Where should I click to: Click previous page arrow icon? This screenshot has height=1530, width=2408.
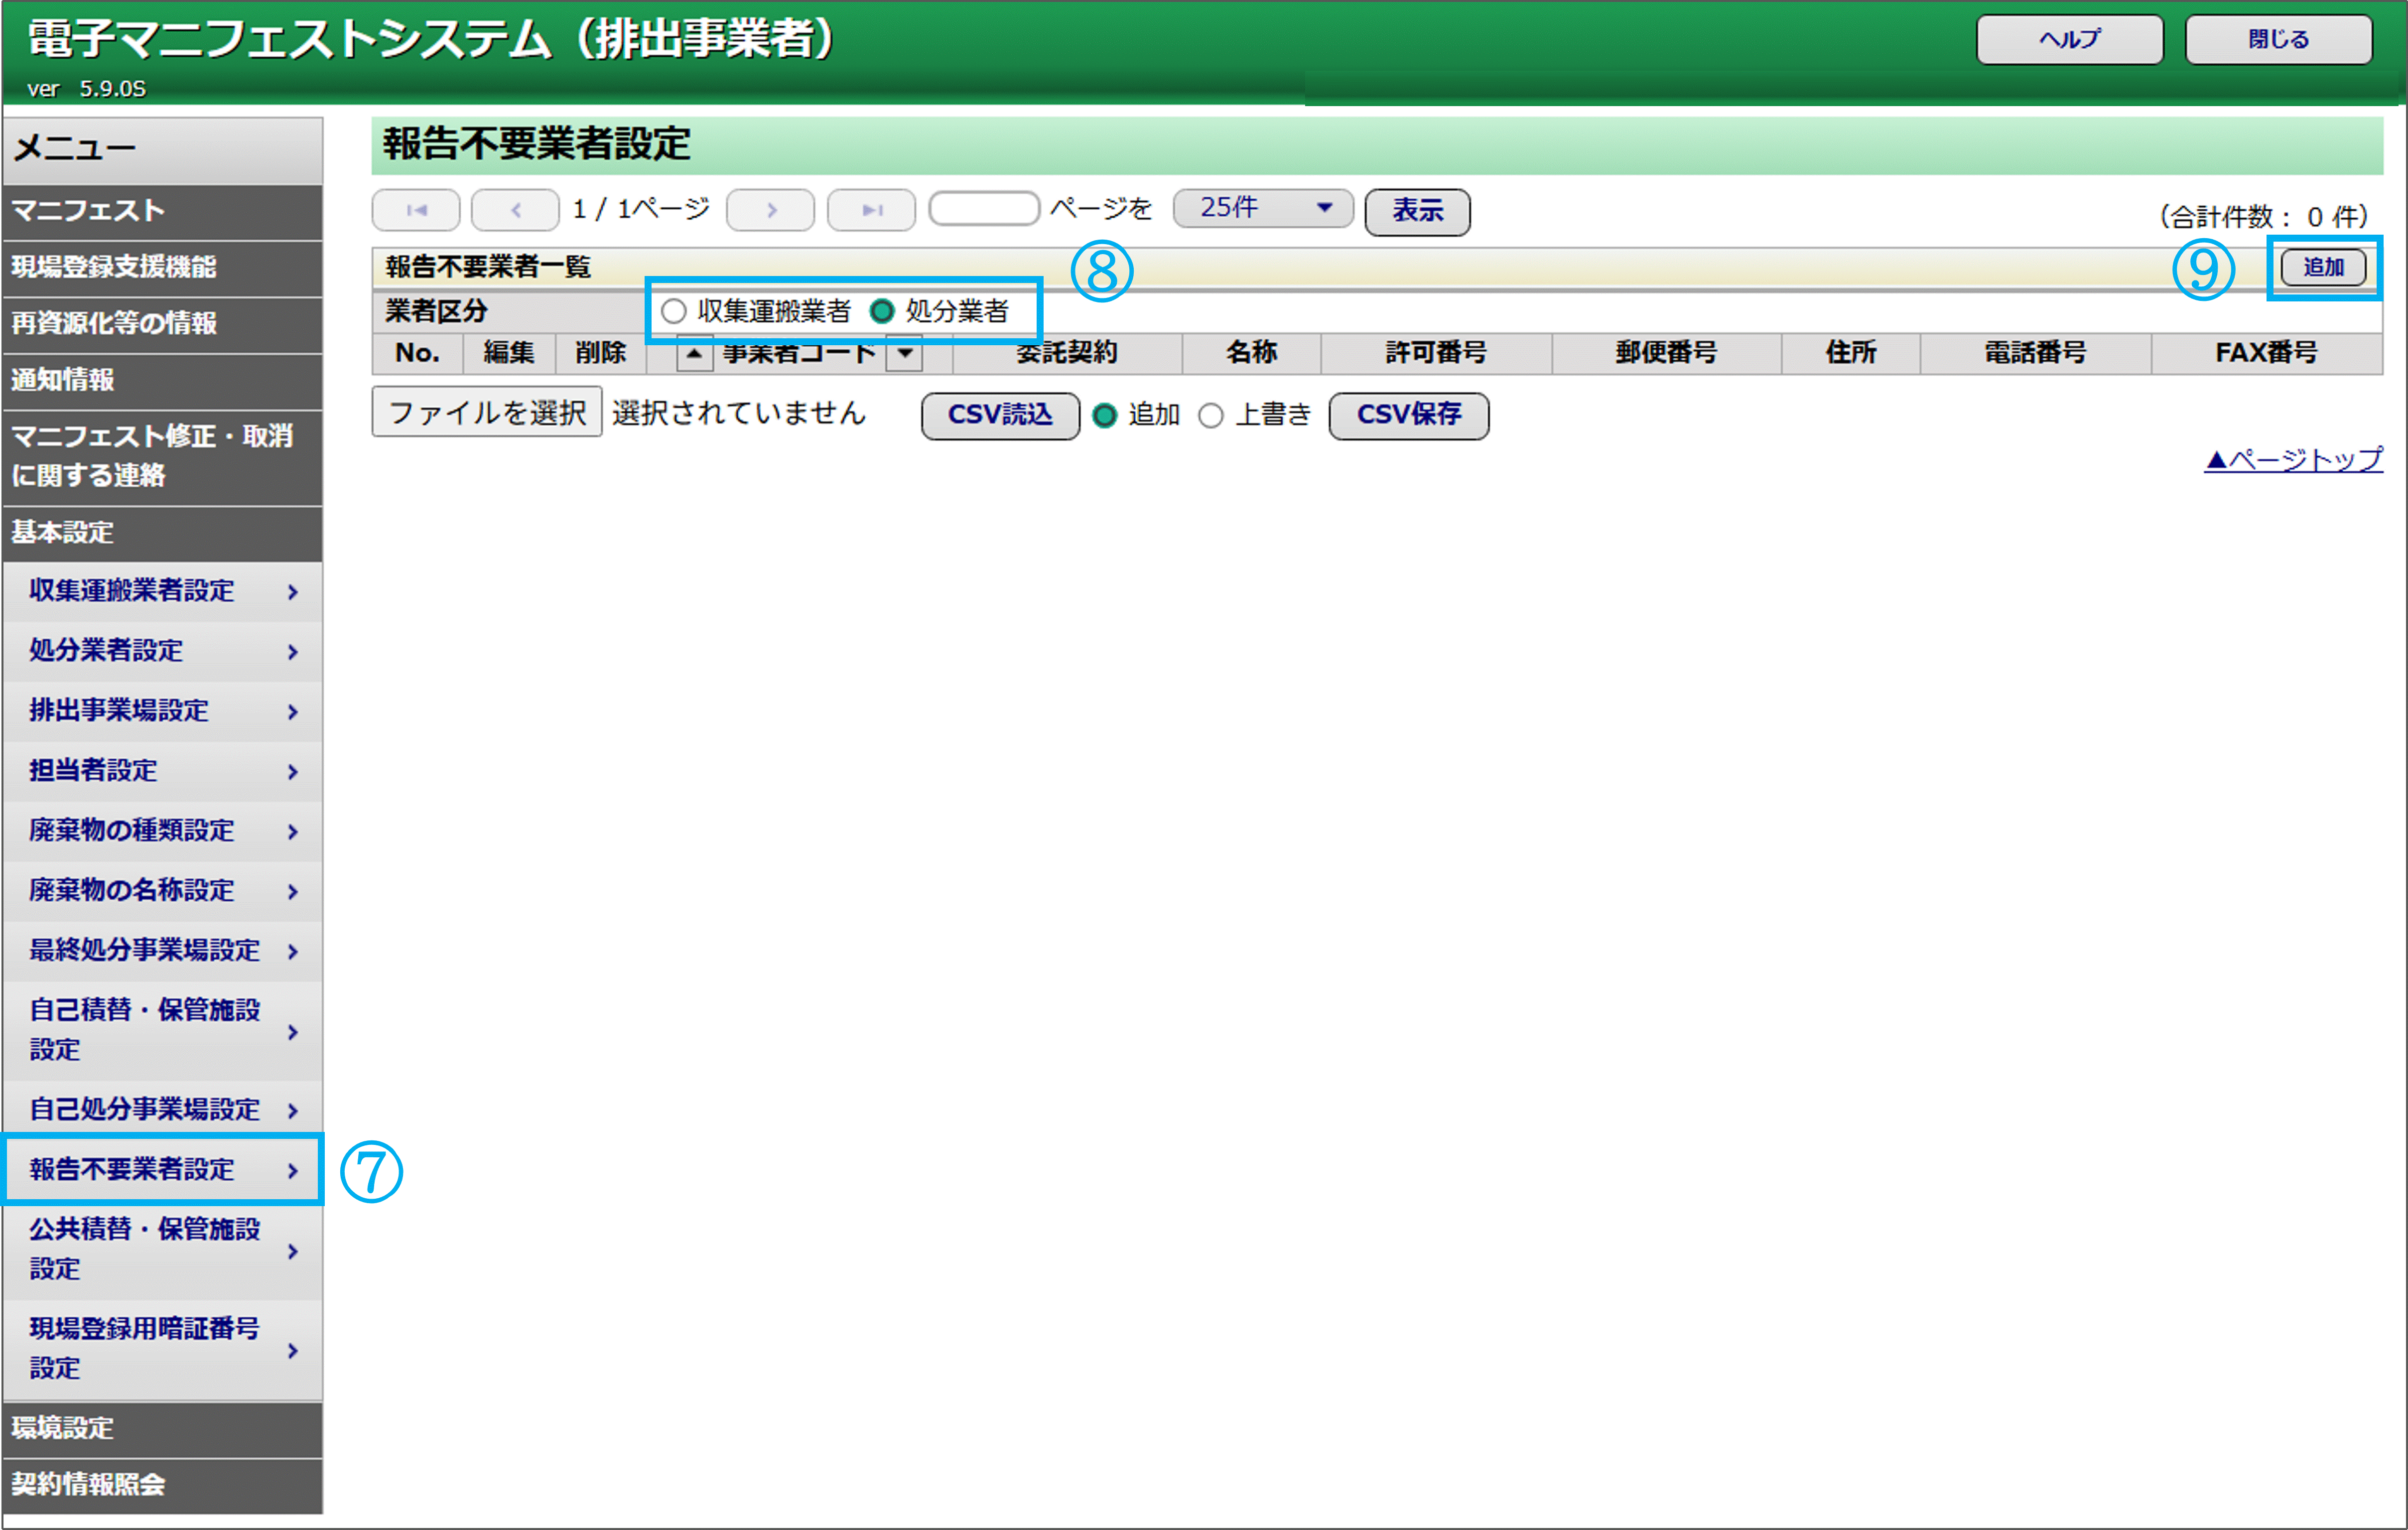(515, 210)
